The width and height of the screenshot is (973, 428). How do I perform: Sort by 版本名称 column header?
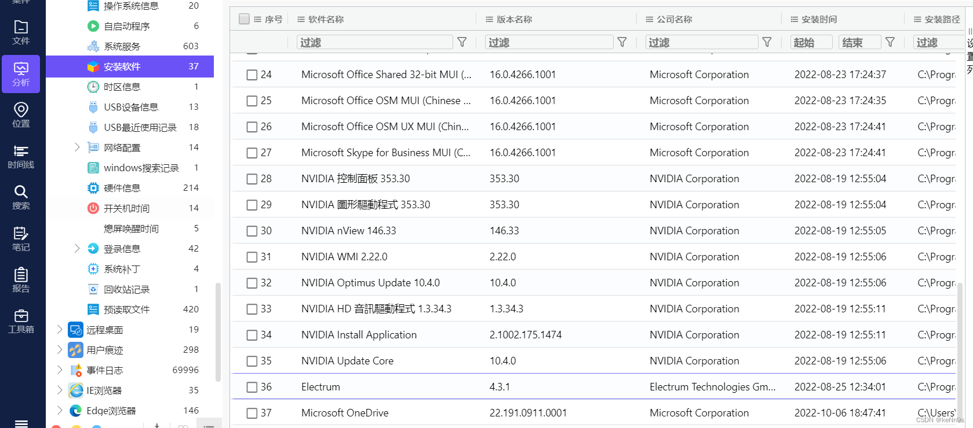pos(514,19)
